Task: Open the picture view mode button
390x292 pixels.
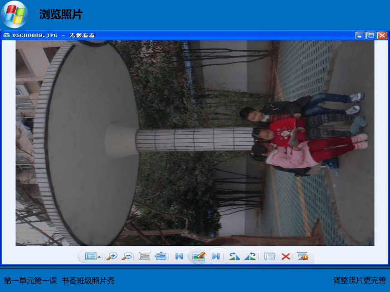Action: [x=91, y=256]
